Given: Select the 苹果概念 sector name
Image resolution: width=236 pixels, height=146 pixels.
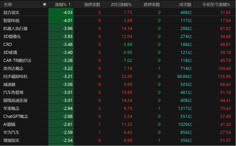Looking at the screenshot, I should coord(11,108).
